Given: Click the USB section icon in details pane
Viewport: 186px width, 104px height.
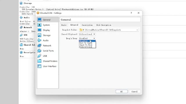Looking at the screenshot, I should click(21, 35).
